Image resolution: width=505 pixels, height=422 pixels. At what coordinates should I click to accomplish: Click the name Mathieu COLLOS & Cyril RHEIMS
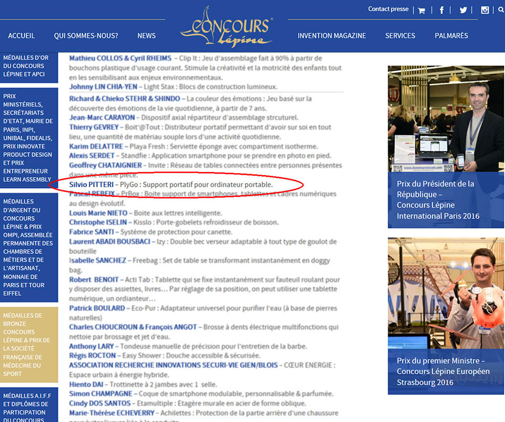point(120,58)
